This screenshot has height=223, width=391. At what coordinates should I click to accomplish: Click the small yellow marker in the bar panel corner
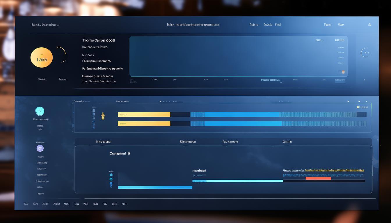coord(358,107)
